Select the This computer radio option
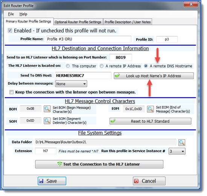The height and width of the screenshot is (196, 207). pyautogui.click(x=68, y=66)
